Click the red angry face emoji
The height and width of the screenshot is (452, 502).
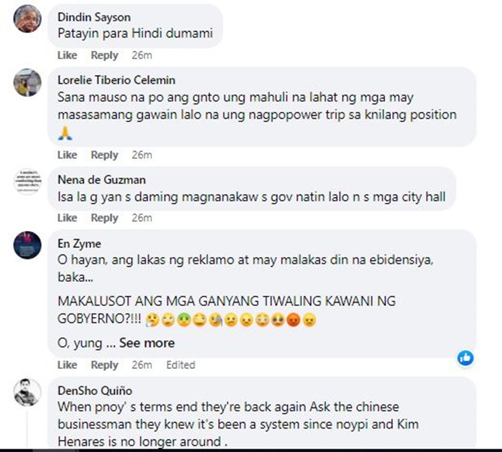point(293,319)
